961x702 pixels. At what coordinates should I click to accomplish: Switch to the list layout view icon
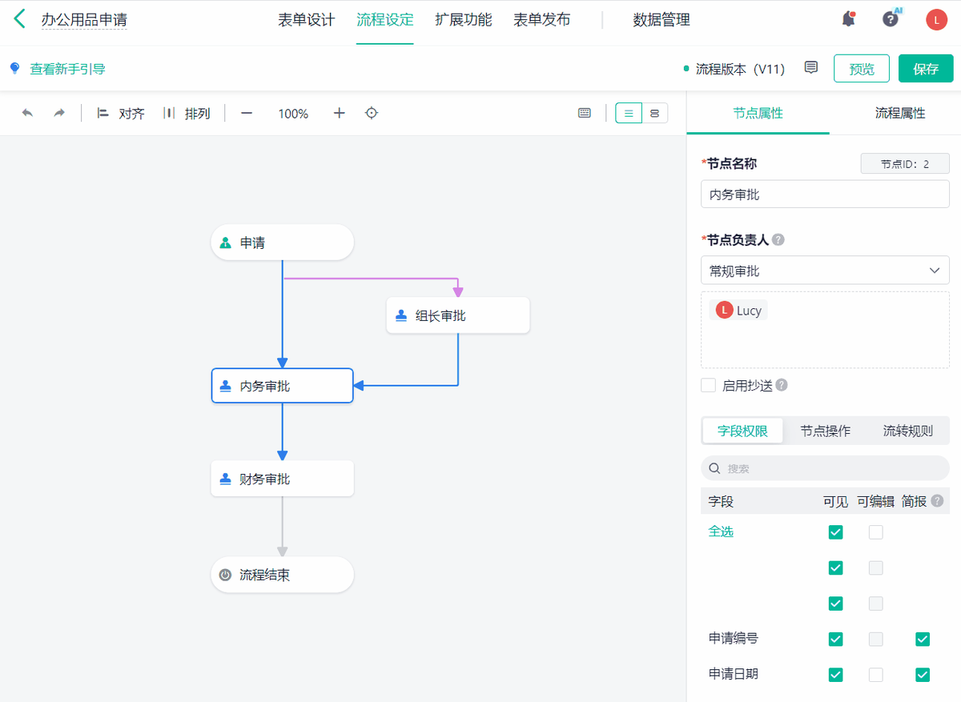click(629, 114)
